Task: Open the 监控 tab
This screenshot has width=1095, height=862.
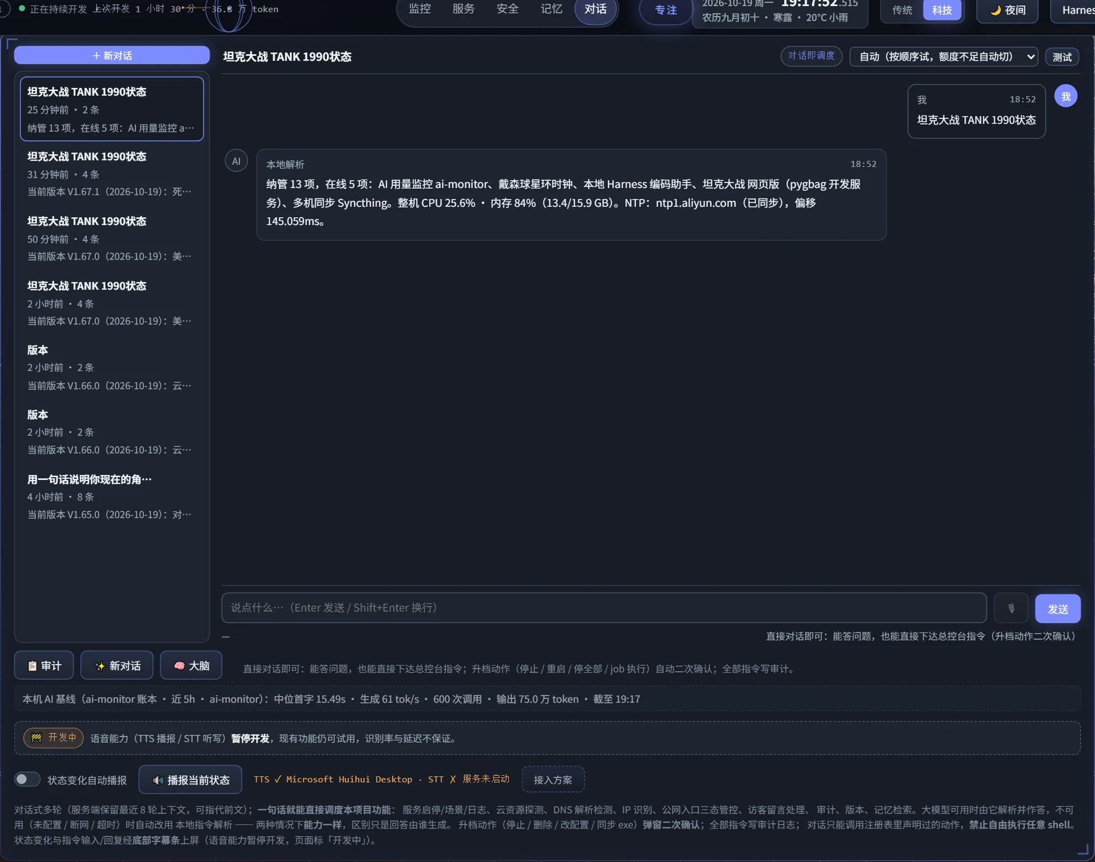Action: (420, 9)
